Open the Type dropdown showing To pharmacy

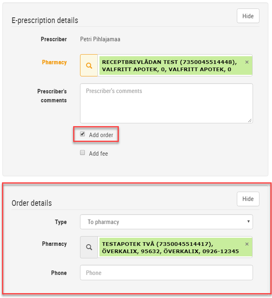(167, 222)
